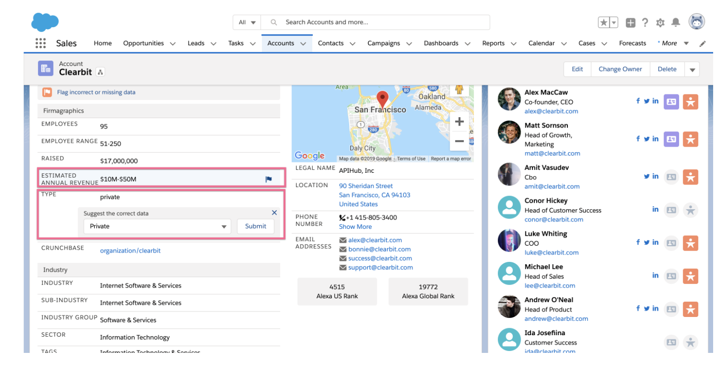
Task: Click the contact card icon for Matt Sornson
Action: pyautogui.click(x=671, y=139)
